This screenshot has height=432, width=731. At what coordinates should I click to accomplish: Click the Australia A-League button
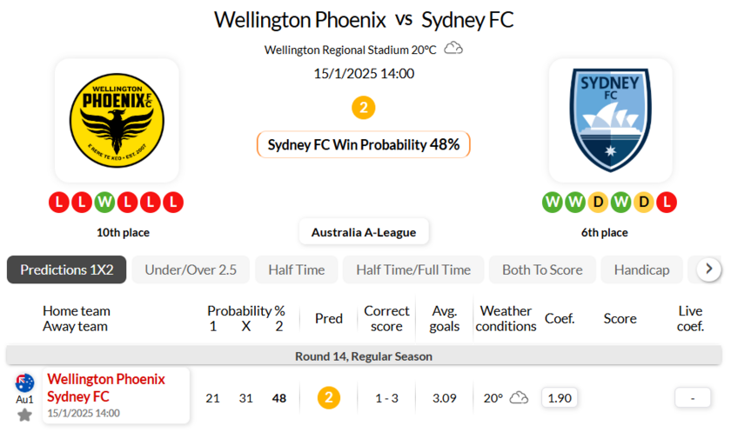364,232
